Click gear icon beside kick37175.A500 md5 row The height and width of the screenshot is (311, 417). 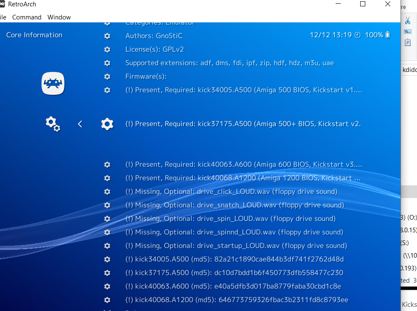click(107, 273)
